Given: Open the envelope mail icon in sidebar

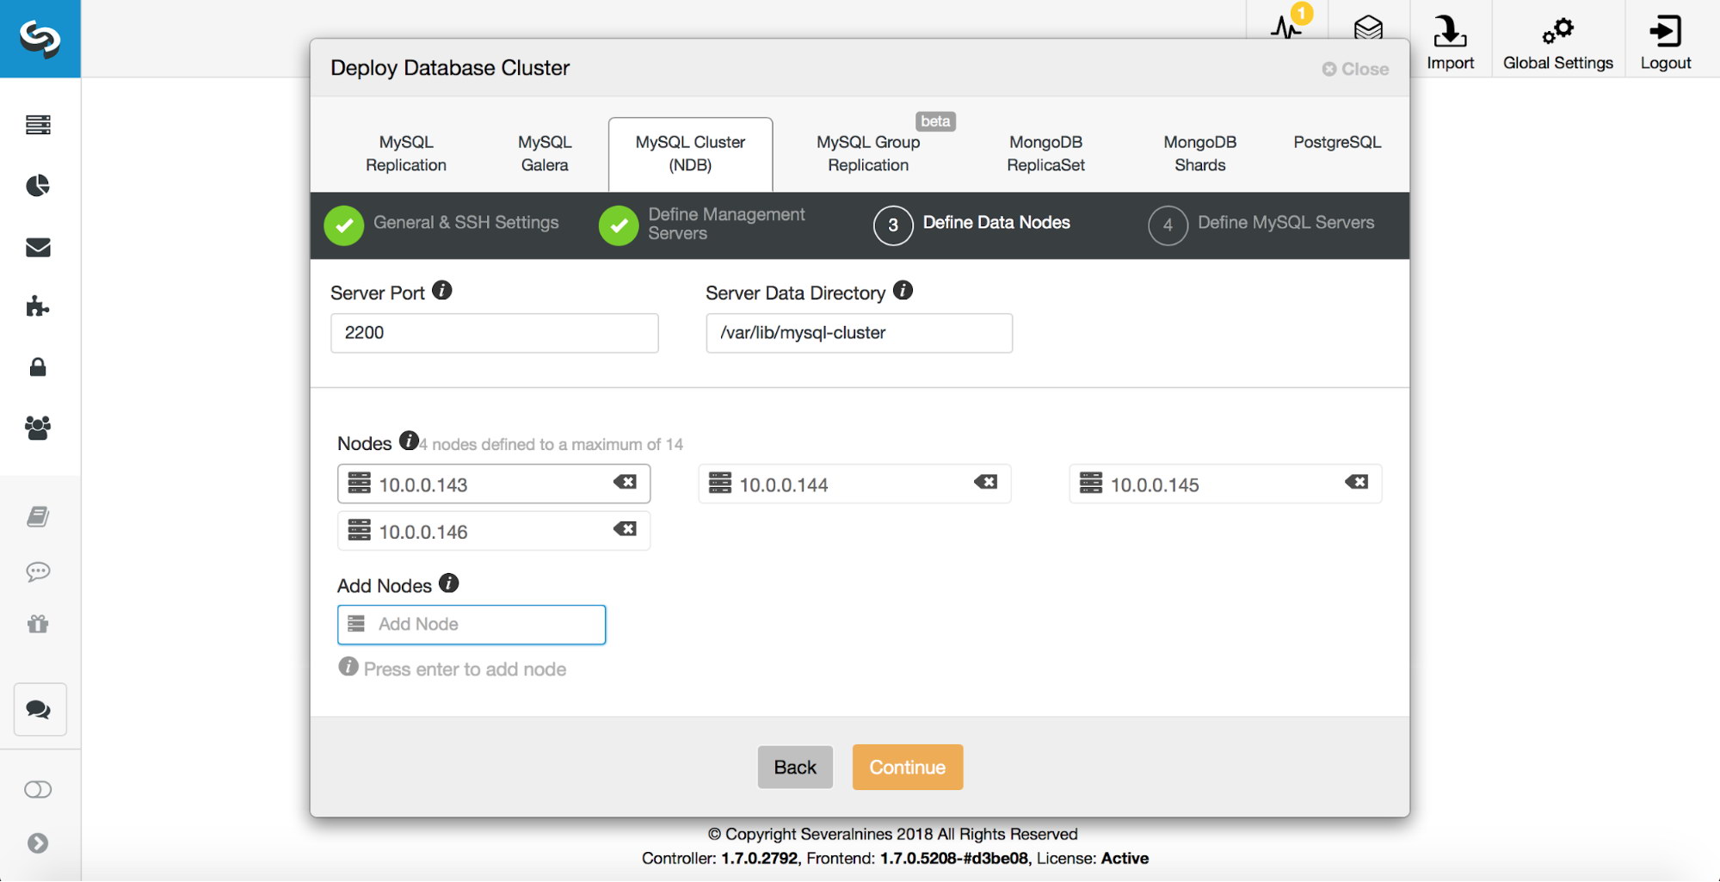Looking at the screenshot, I should (x=38, y=248).
